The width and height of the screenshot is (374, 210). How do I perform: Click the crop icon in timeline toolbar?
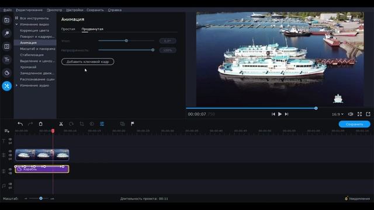[x=82, y=124]
